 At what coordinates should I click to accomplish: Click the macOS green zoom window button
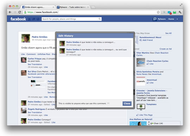click(x=17, y=6)
